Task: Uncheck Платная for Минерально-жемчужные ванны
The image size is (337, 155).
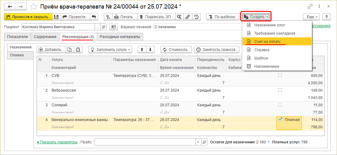Action: pyautogui.click(x=280, y=119)
